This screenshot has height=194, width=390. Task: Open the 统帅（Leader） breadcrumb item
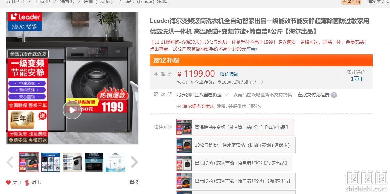[x=98, y=2]
